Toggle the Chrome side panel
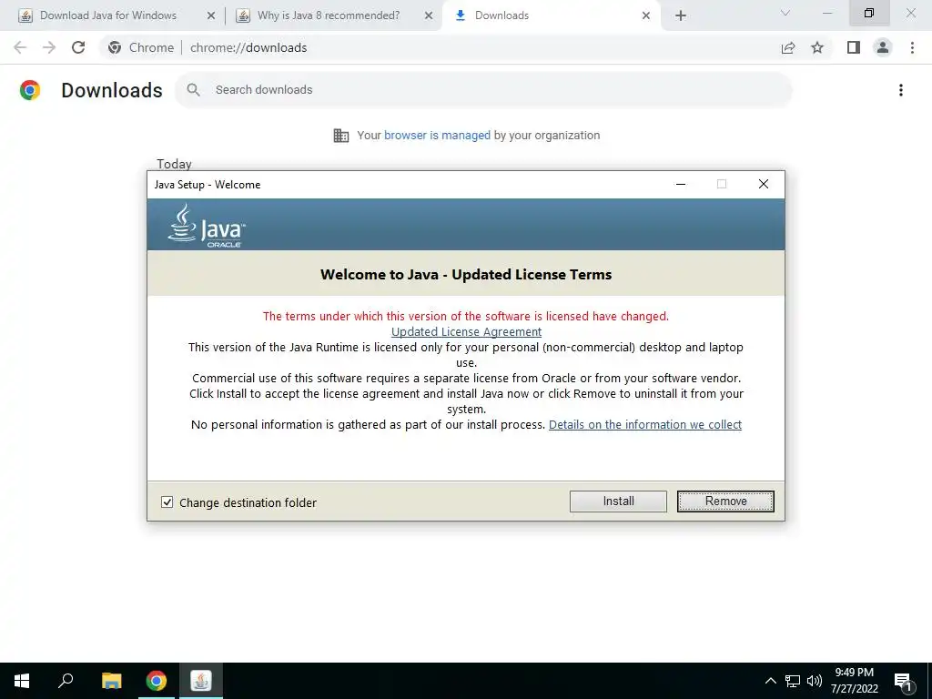This screenshot has width=932, height=699. pos(854,47)
